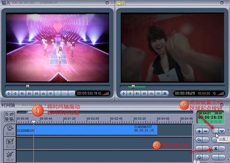Click the input monitor seek bar handle

[x=28, y=87]
